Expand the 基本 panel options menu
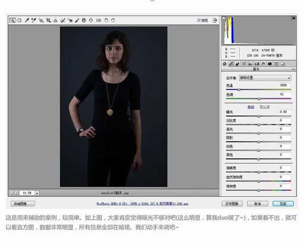The image size is (305, 242). (x=294, y=69)
